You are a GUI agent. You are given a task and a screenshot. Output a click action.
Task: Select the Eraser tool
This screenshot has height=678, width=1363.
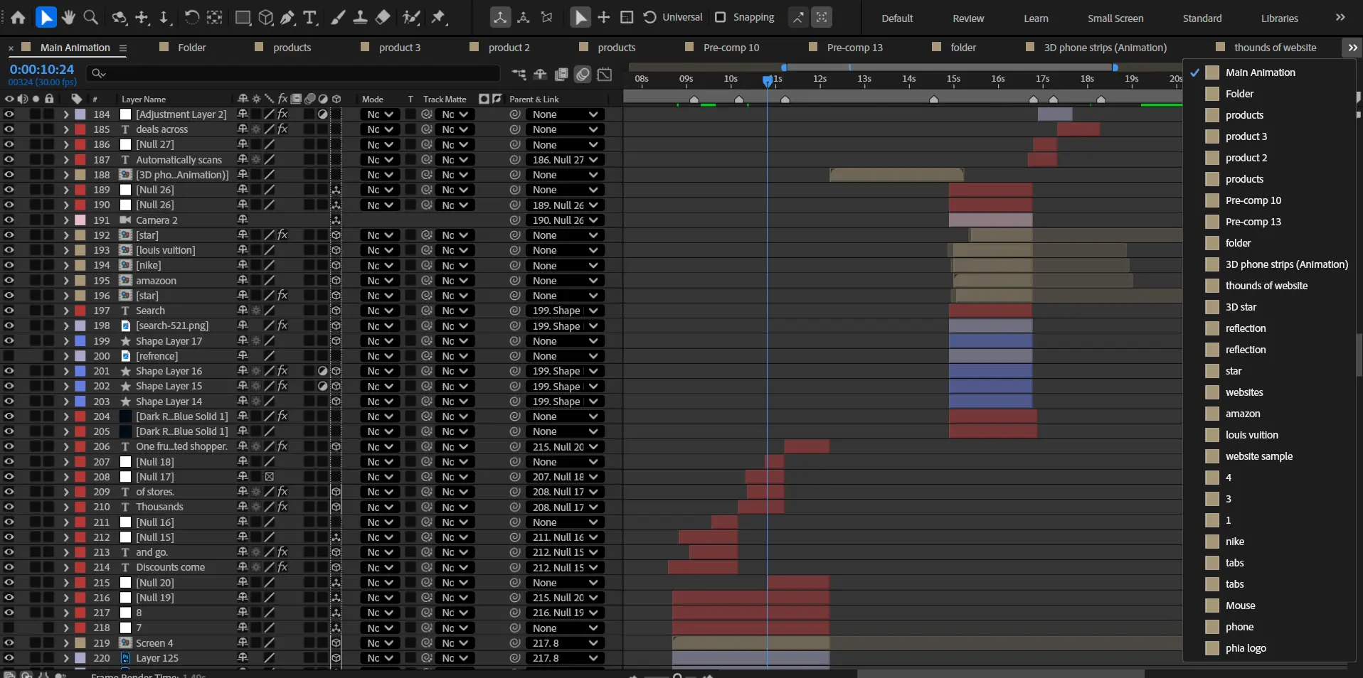(x=383, y=17)
